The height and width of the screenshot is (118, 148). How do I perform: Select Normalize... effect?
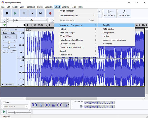pos(116,44)
